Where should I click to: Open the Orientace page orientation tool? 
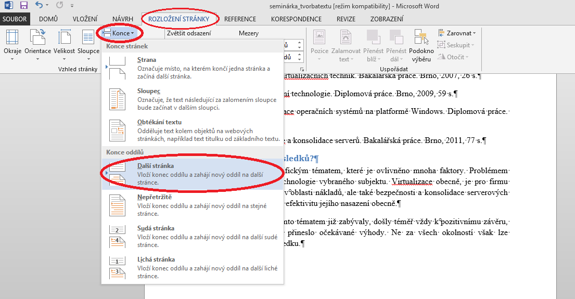click(x=37, y=44)
